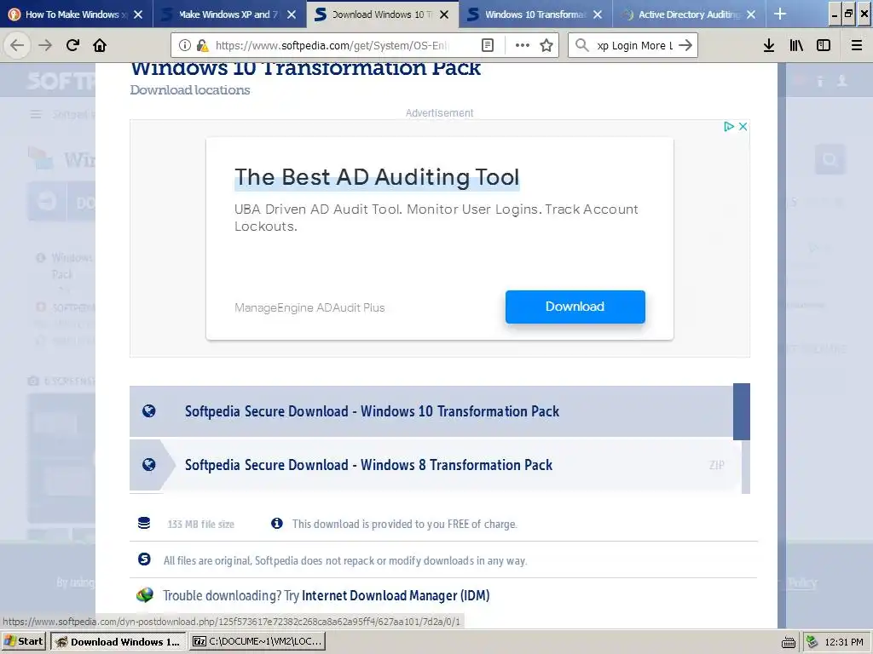The image size is (873, 654).
Task: Click the 'xp Login More' search box
Action: (633, 45)
